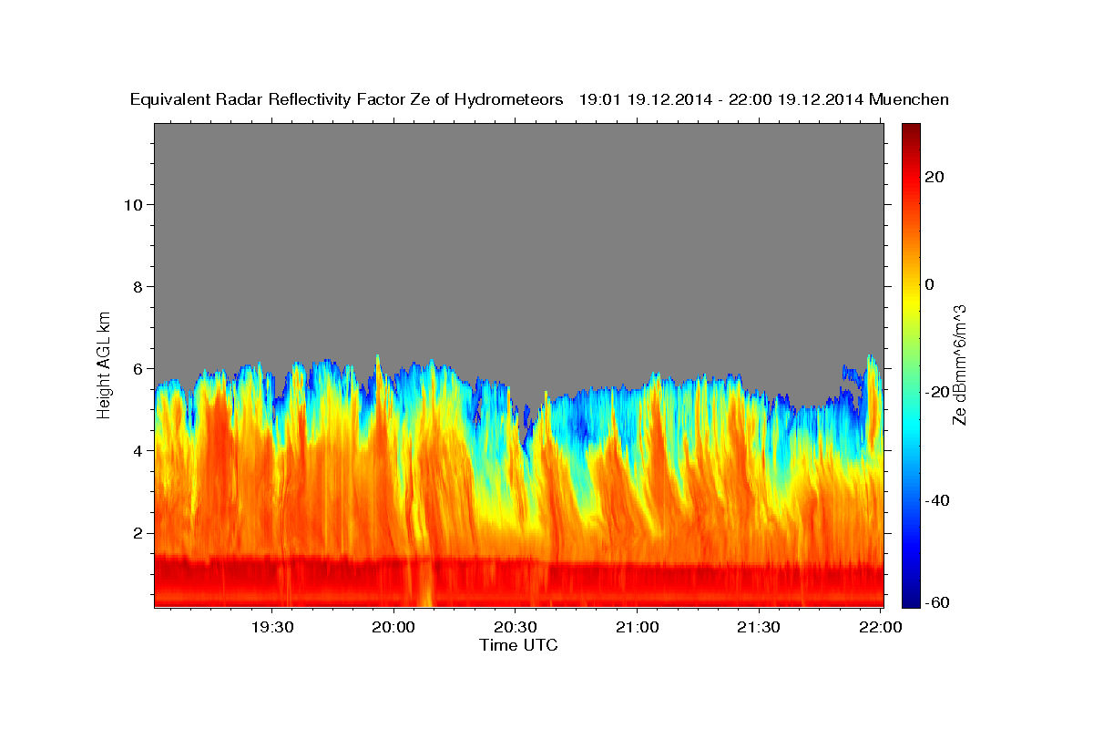
Task: Click the colorbar label 20
Action: (x=935, y=177)
